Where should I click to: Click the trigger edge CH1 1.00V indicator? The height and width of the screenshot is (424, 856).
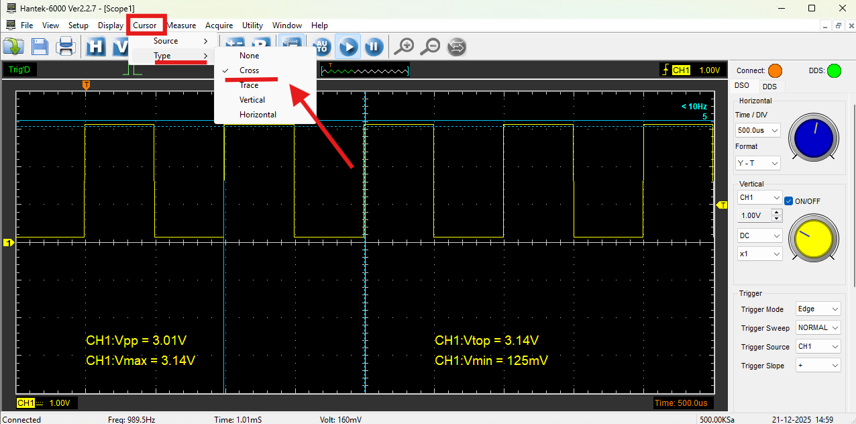point(693,70)
